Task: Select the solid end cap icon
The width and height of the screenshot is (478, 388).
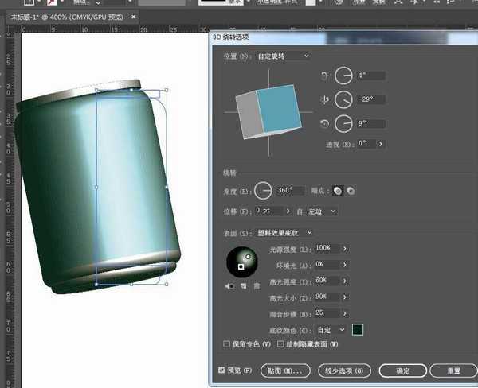Action: point(338,191)
